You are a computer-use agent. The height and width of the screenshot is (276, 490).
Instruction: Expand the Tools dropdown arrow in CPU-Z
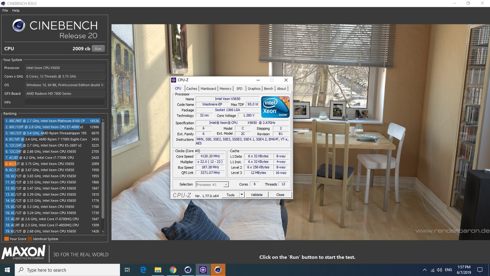pos(242,195)
